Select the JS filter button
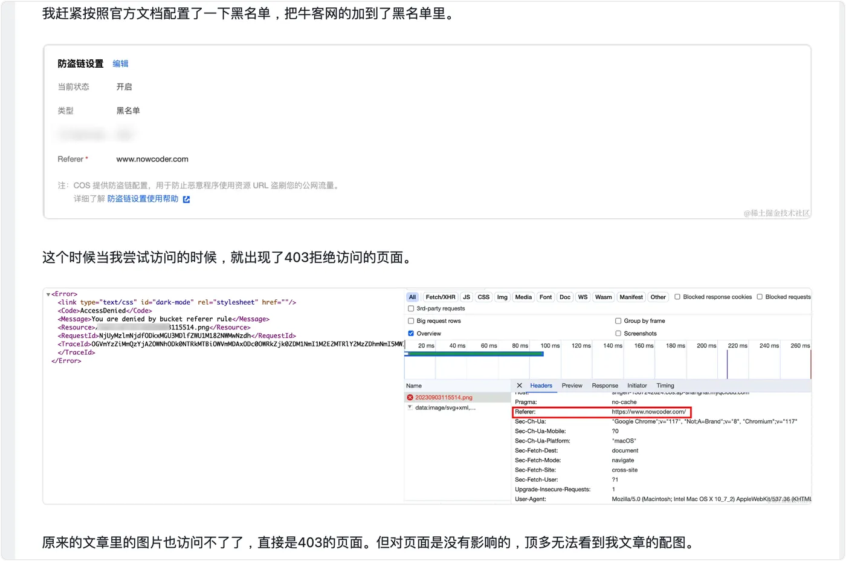This screenshot has width=846, height=561. pos(467,297)
